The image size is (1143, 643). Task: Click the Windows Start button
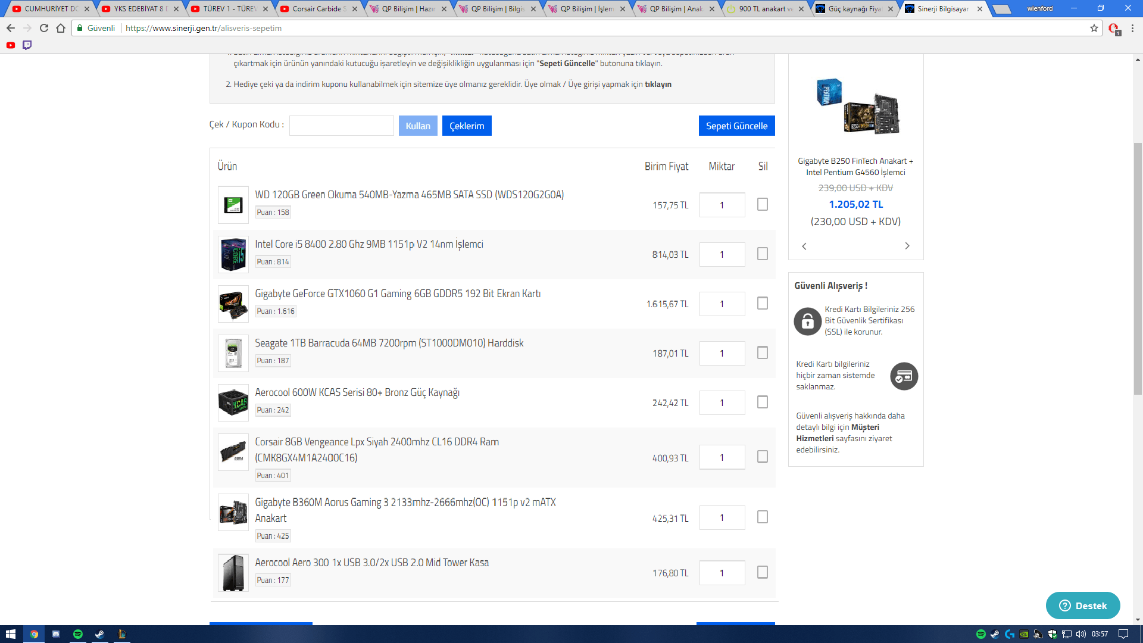(11, 634)
